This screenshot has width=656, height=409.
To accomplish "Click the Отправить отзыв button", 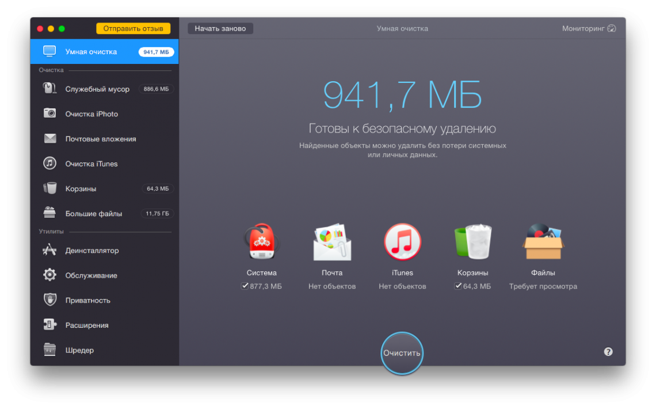I will click(x=133, y=28).
